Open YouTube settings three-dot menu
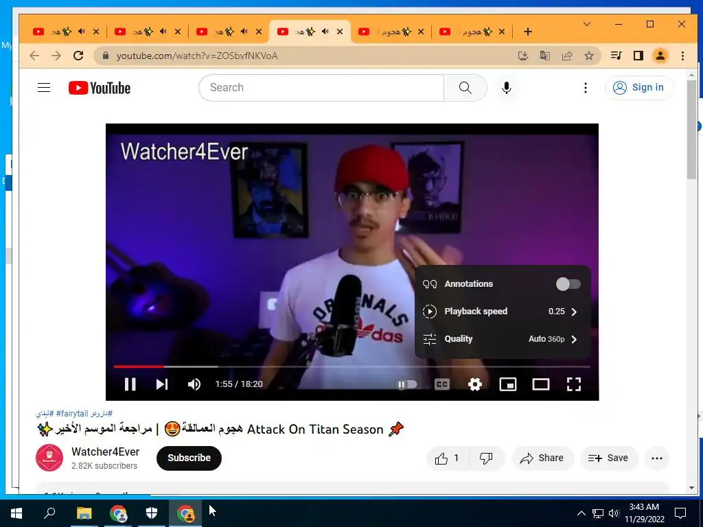Screen dimensions: 703x527 (x=585, y=88)
